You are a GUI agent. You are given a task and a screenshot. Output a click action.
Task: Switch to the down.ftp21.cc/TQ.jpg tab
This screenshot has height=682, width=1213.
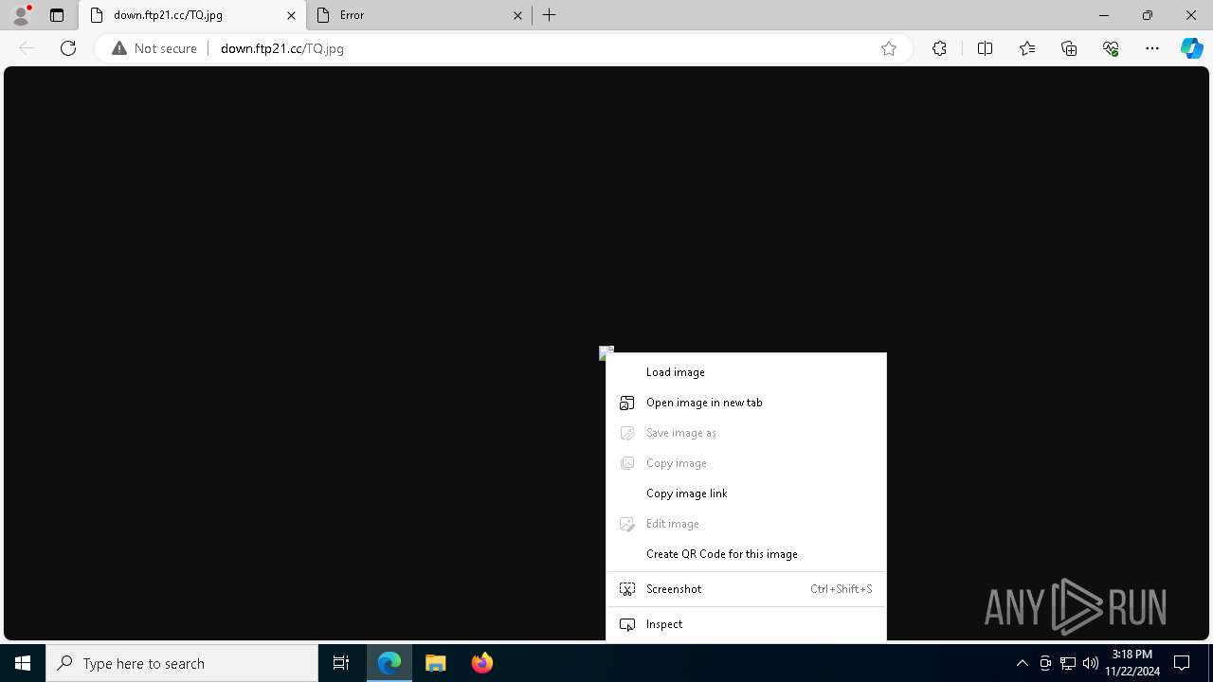click(x=192, y=15)
